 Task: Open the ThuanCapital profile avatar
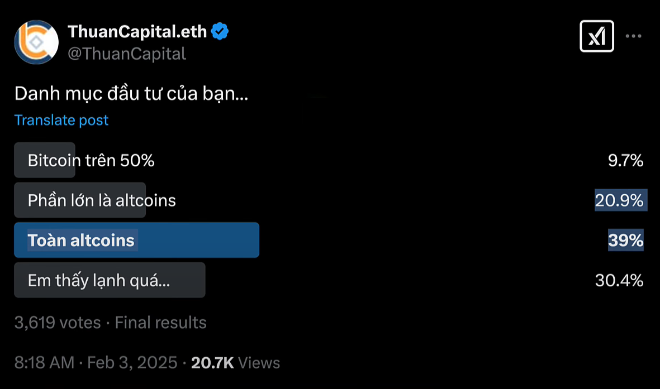tap(36, 42)
